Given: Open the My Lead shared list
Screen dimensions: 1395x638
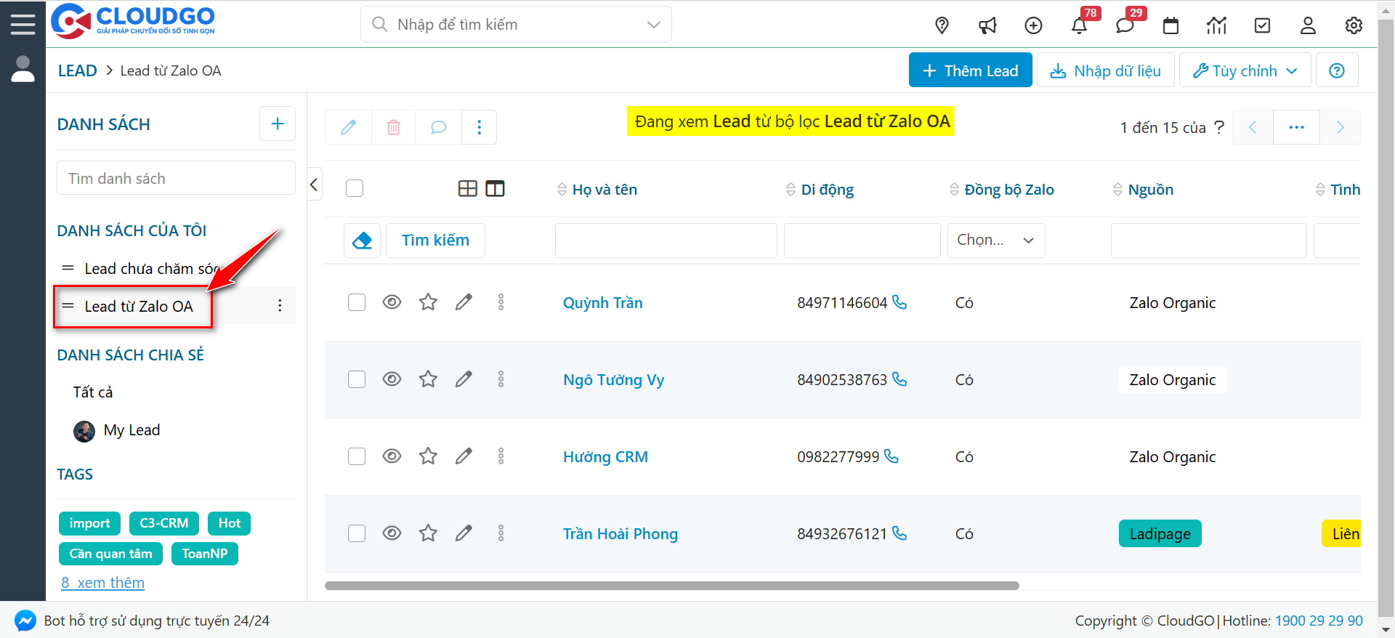Looking at the screenshot, I should 132,430.
